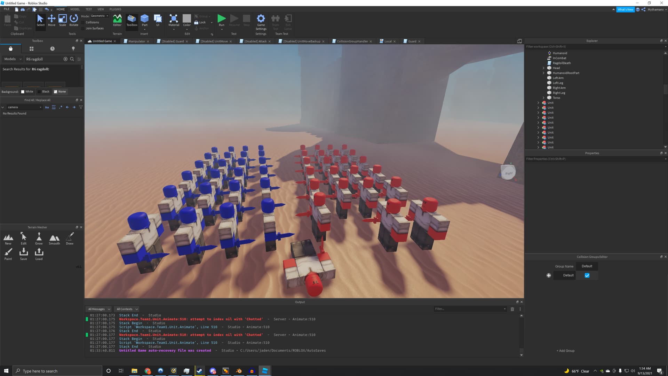Click Terrain Mesher New tool
Screen dimensions: 668x376
[x=8, y=239]
